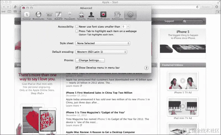Open the Notifications preferences pane

(103, 16)
